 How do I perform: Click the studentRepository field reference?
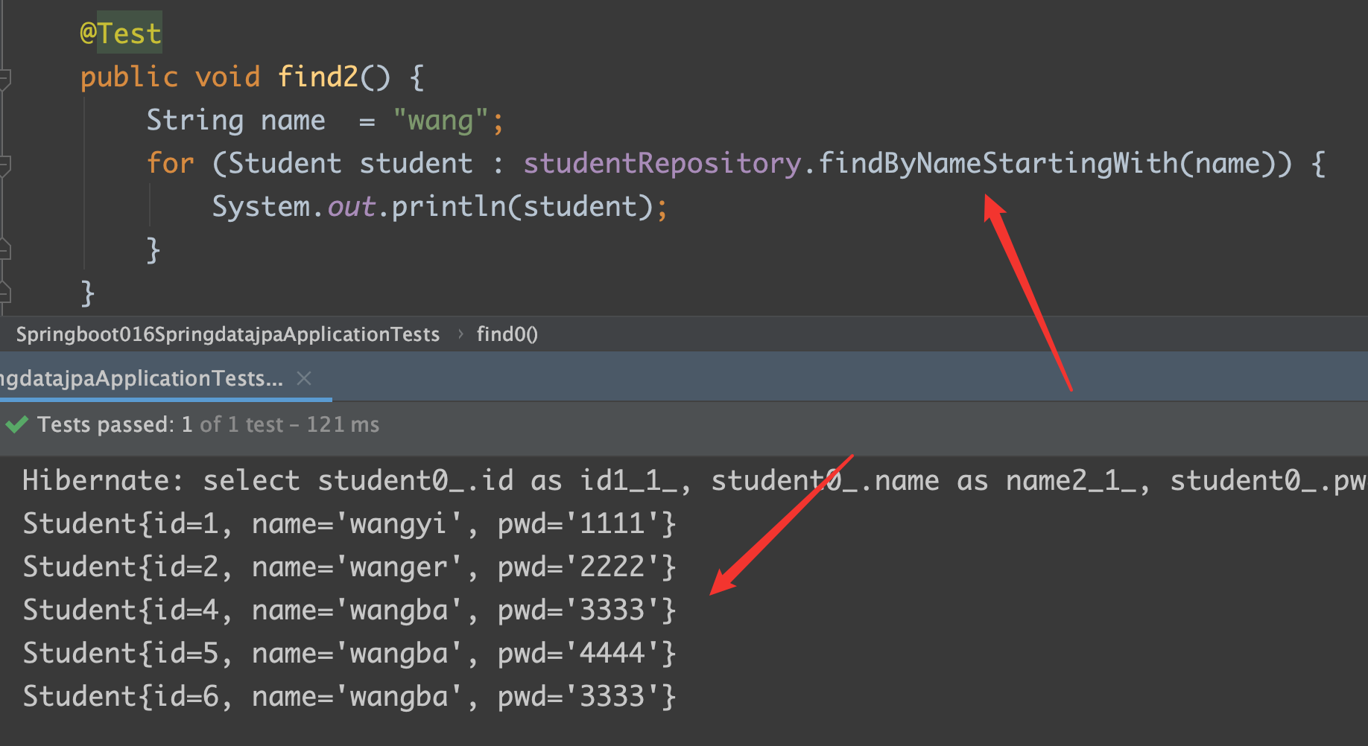point(662,163)
